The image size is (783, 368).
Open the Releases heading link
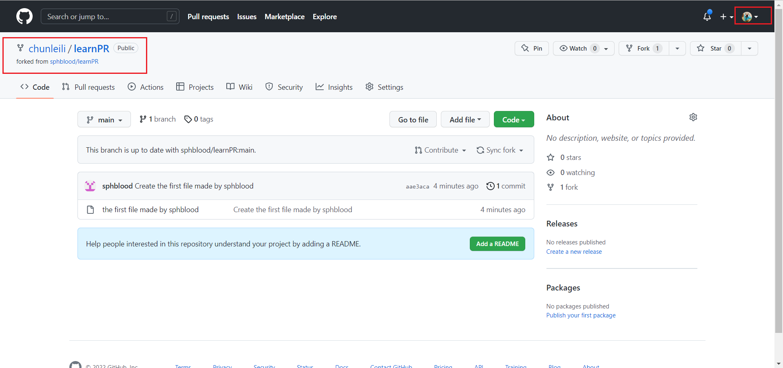pyautogui.click(x=562, y=224)
